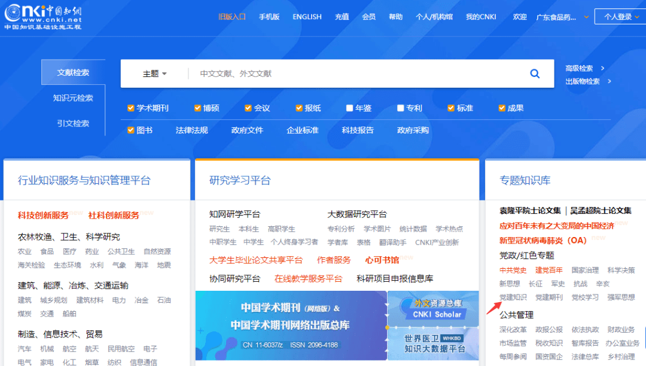Open the 翻译助手 link

392,242
